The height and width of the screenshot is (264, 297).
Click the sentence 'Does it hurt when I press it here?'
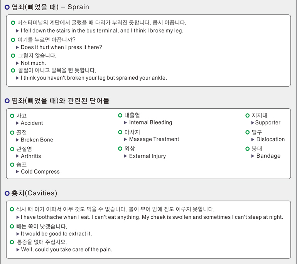point(61,47)
